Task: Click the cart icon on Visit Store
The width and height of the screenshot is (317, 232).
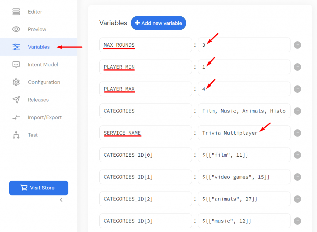Action: 24,188
